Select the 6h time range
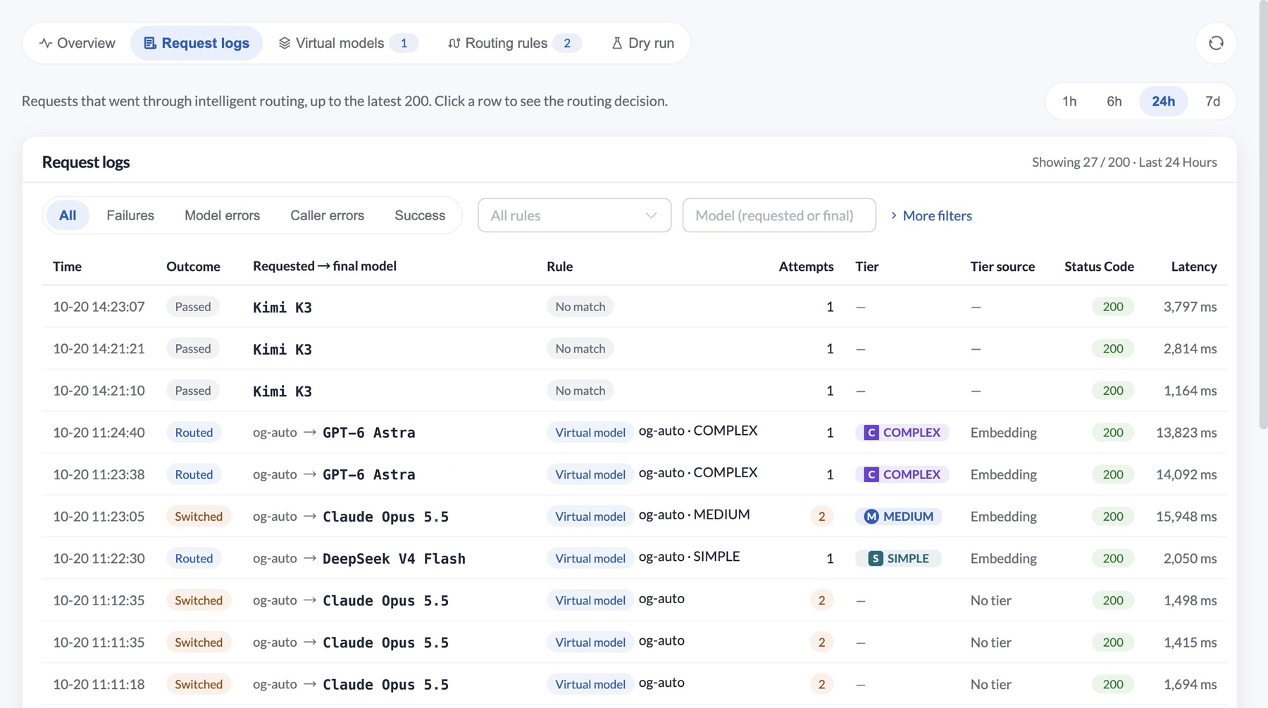 [x=1114, y=101]
